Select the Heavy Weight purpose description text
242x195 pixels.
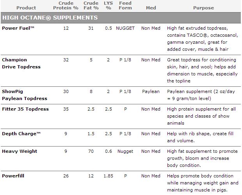tap(203, 158)
